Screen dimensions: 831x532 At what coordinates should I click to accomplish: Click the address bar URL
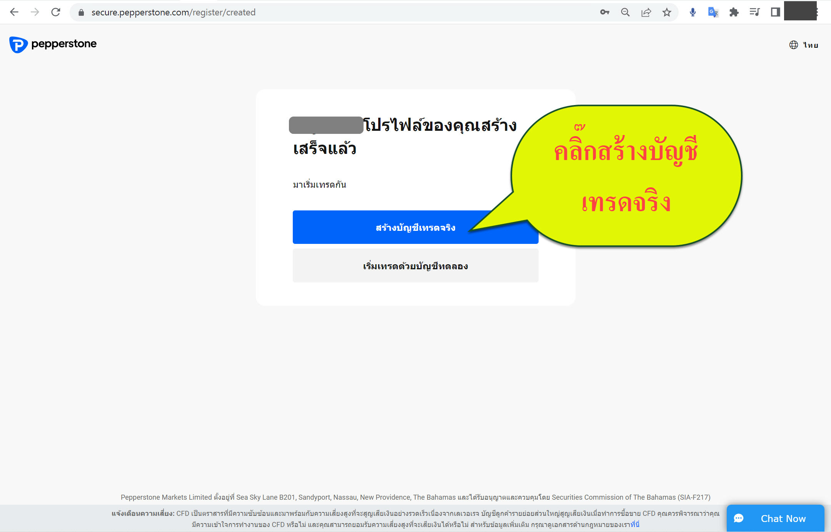point(173,12)
